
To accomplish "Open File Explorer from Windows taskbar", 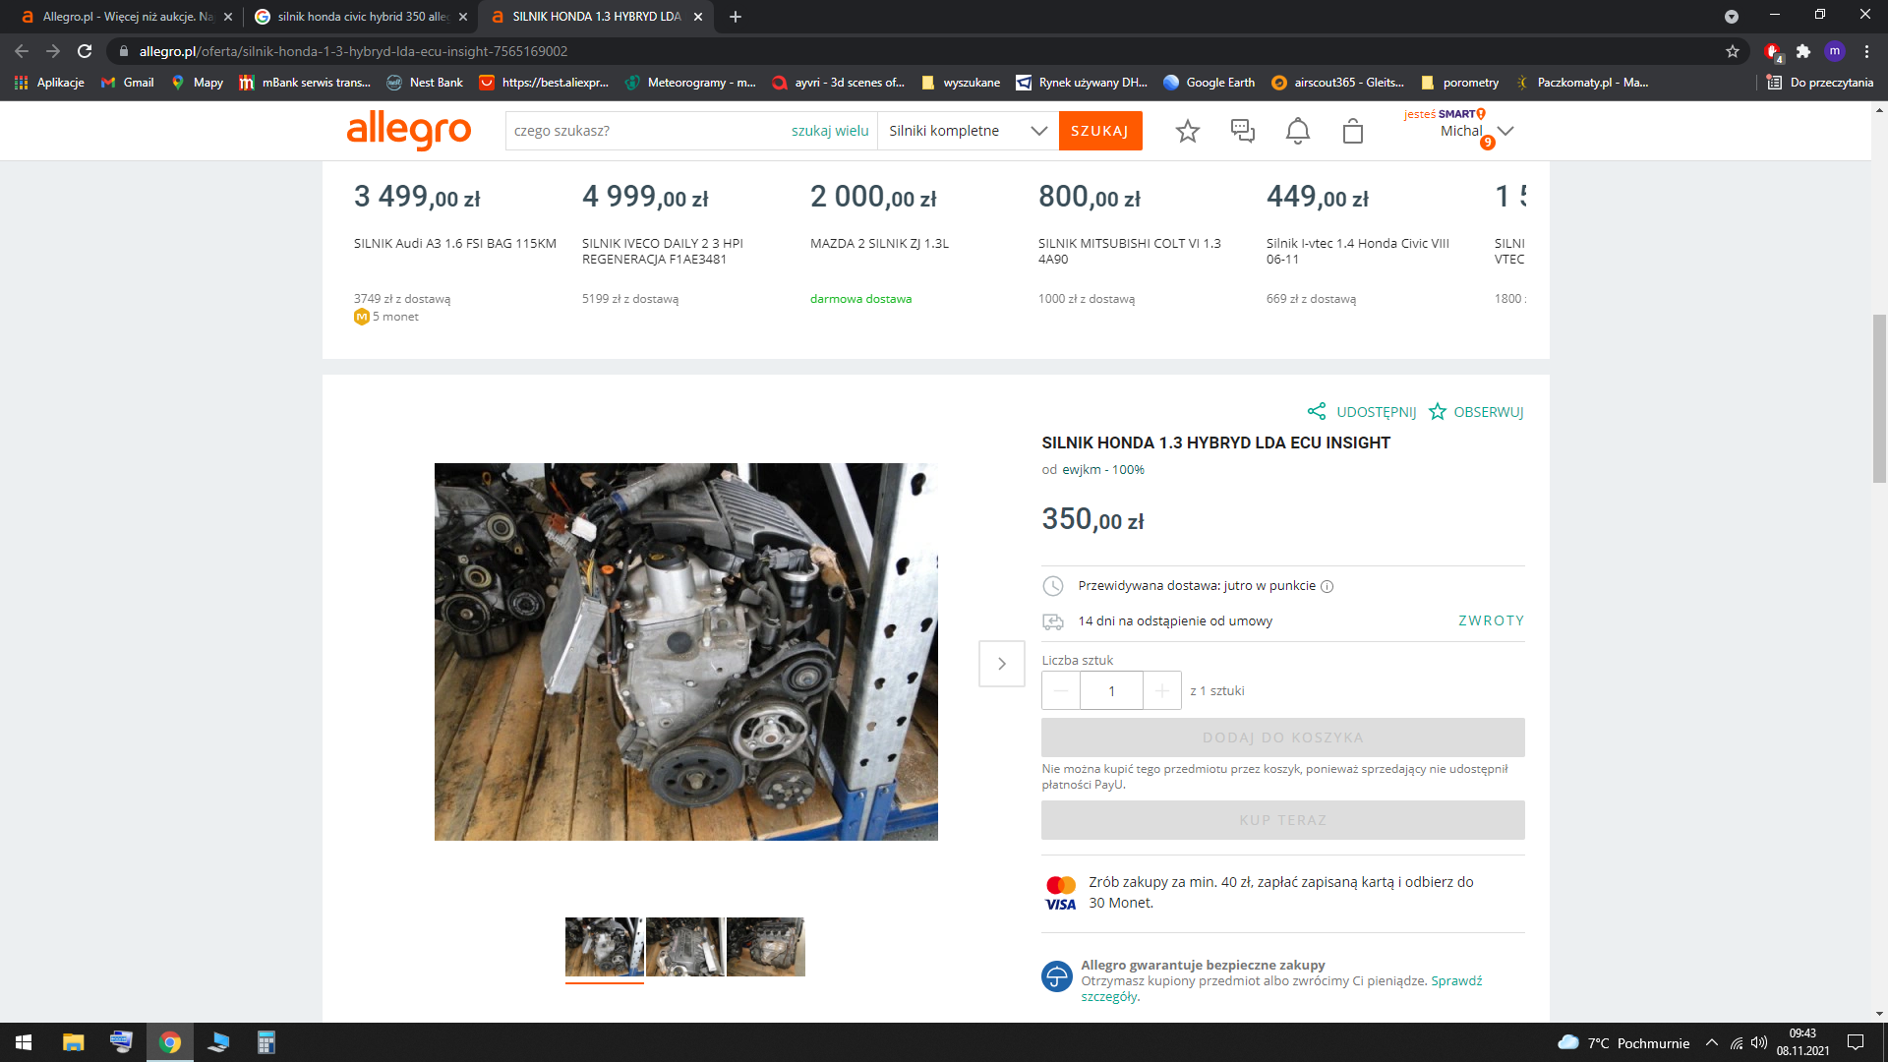I will (x=73, y=1042).
